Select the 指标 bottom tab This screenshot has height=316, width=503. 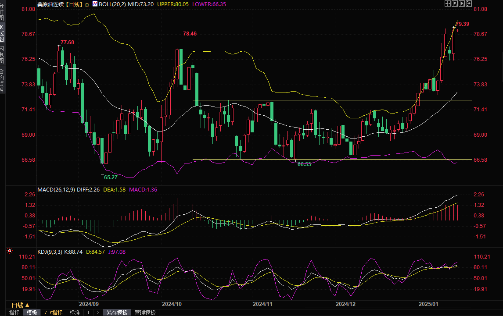14,312
